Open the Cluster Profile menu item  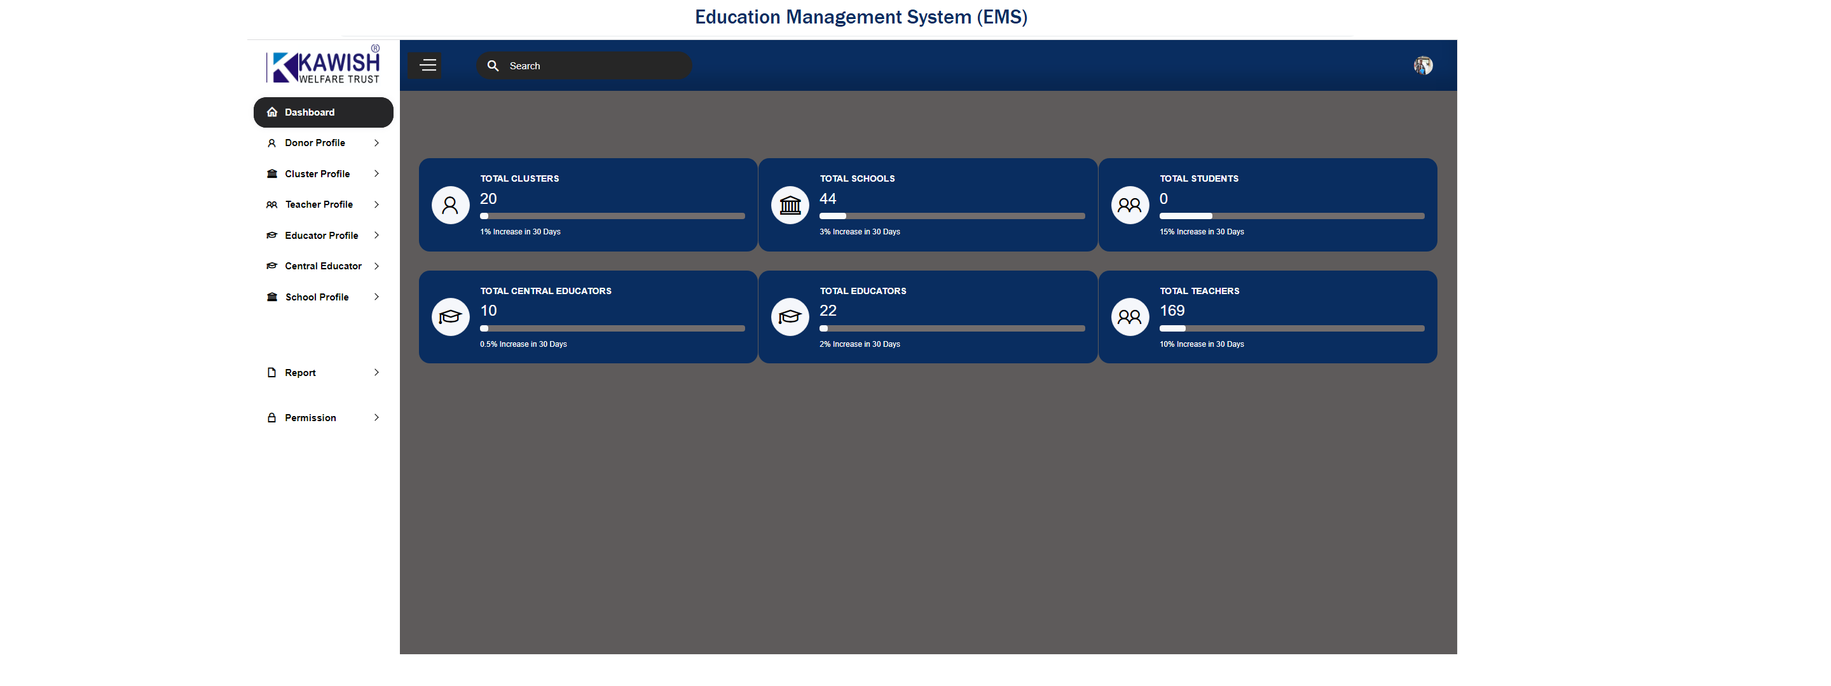click(324, 174)
